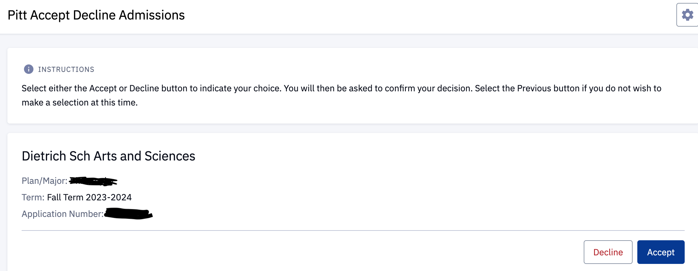Click the Pitt Accept Decline Admissions title
This screenshot has width=698, height=271.
point(96,15)
